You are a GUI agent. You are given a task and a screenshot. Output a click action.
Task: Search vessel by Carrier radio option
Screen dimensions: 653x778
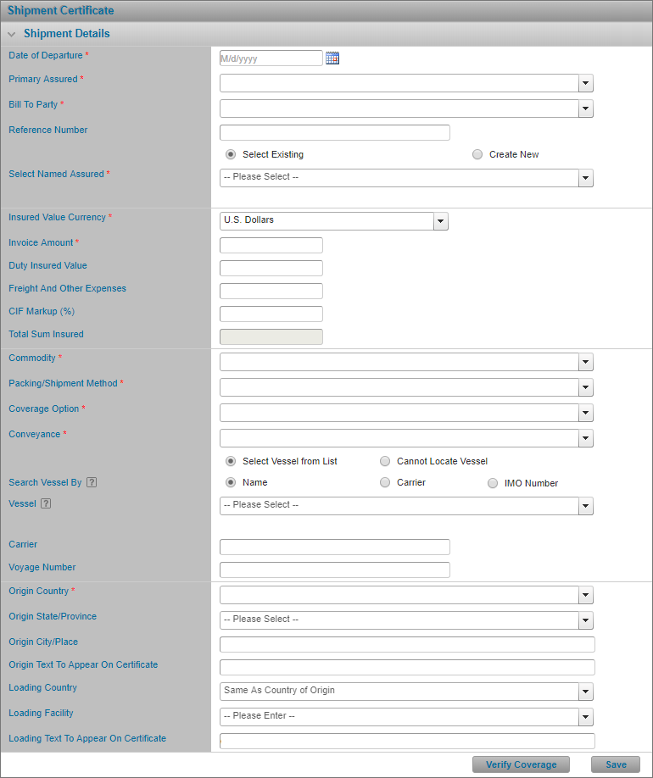coord(385,482)
